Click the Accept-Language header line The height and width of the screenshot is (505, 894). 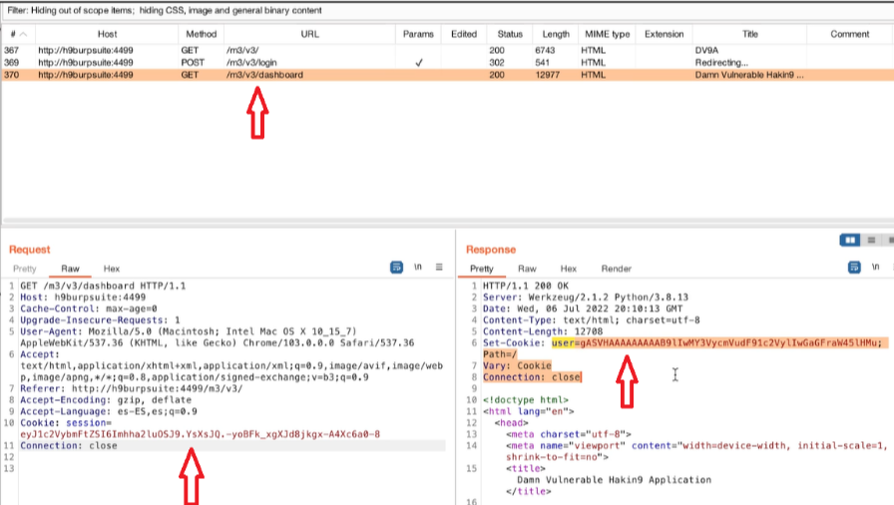pyautogui.click(x=109, y=411)
